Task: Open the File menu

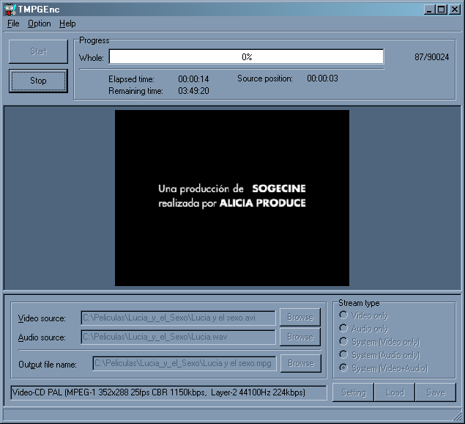Action: (x=13, y=23)
